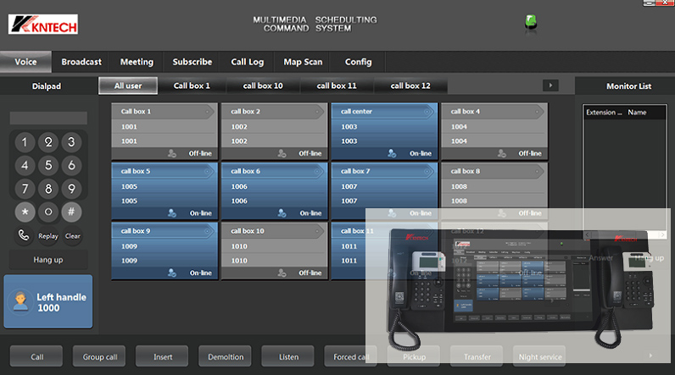Viewport: 675px width, 375px height.
Task: Click the Left handle 1000 operator avatar
Action: [20, 302]
